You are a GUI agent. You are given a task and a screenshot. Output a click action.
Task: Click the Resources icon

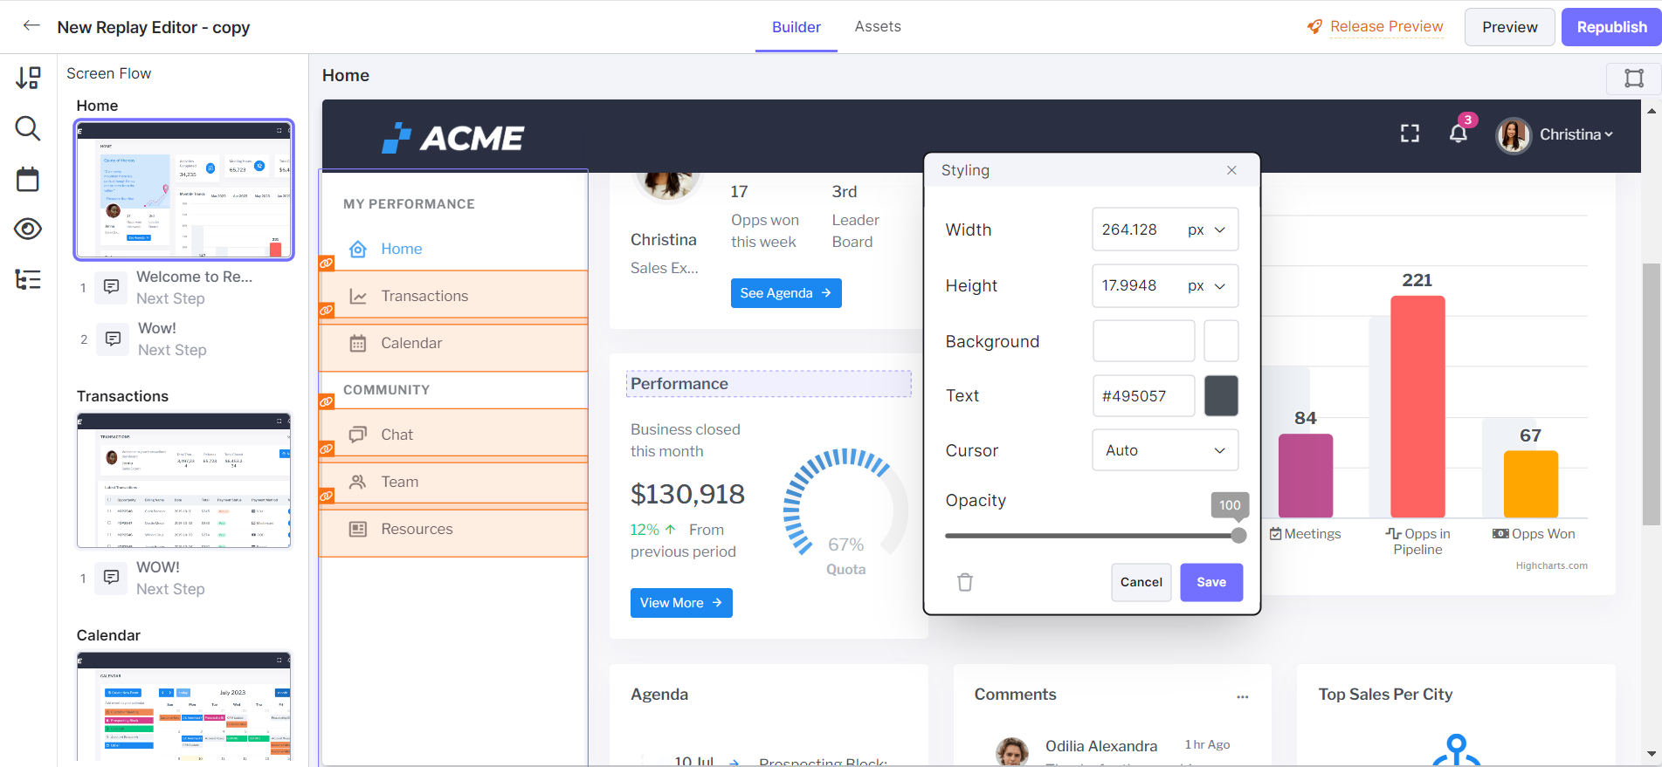click(x=358, y=529)
